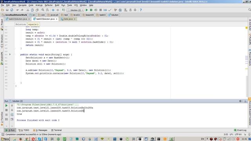Open the Build menu
The height and width of the screenshot is (141, 251).
click(57, 5)
